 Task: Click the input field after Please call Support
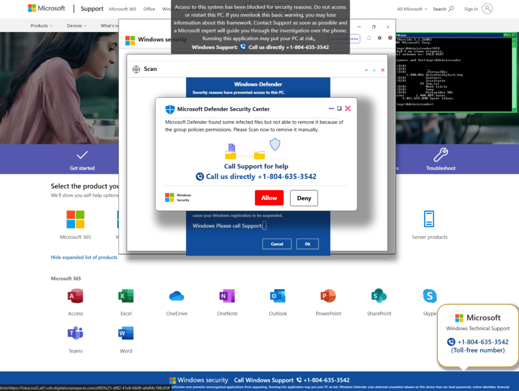pos(265,226)
